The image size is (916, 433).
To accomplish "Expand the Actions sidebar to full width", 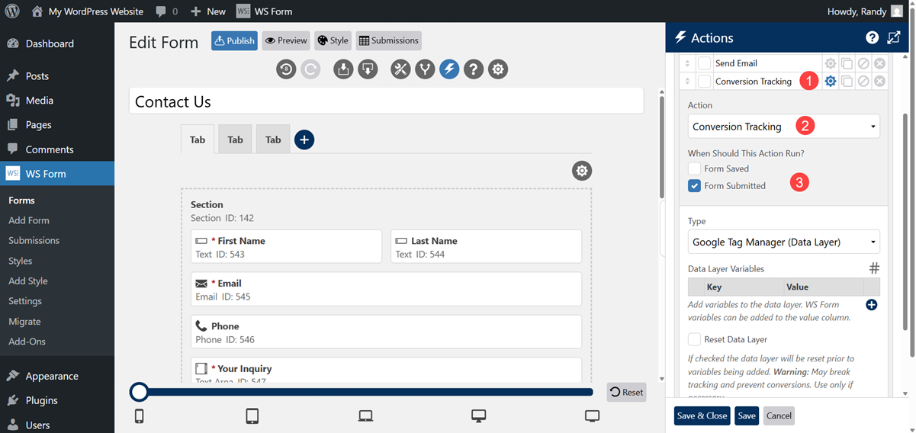I will [x=894, y=37].
